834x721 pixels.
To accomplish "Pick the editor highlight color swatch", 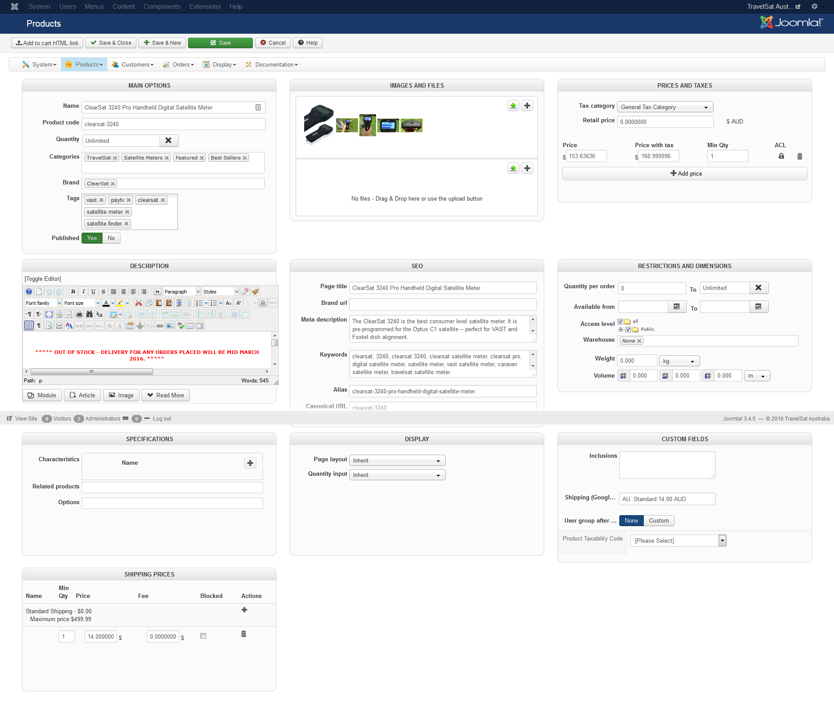I will (x=121, y=303).
